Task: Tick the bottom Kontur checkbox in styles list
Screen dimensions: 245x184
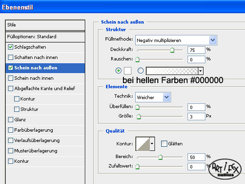Action: [10, 161]
